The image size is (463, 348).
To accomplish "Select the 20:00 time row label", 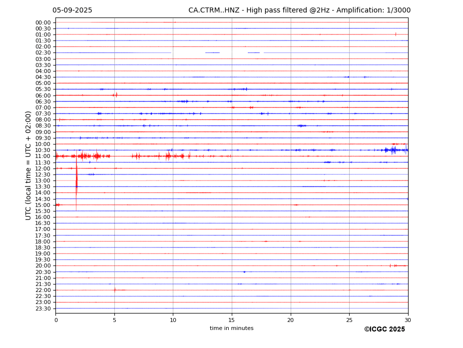I will [x=43, y=266].
